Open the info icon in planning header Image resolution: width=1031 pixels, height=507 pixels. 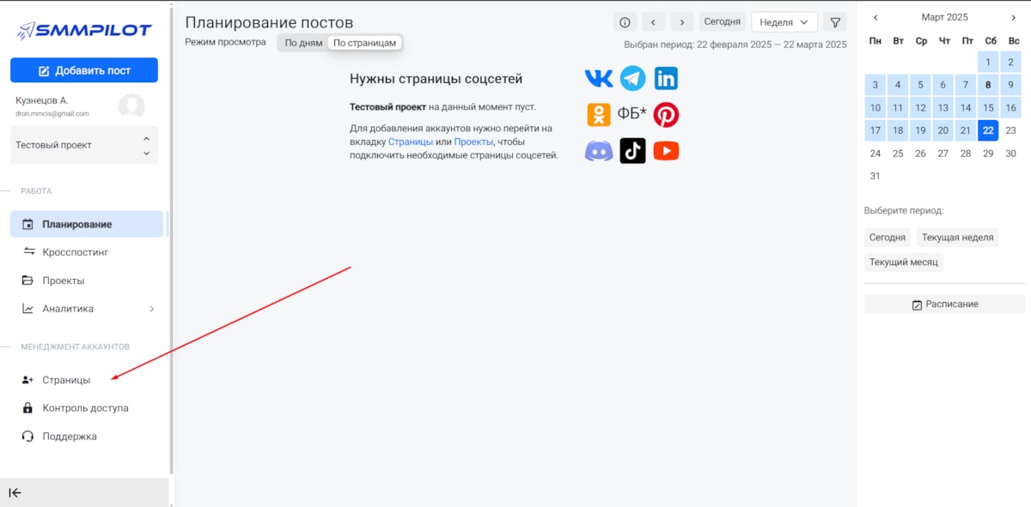(x=625, y=22)
